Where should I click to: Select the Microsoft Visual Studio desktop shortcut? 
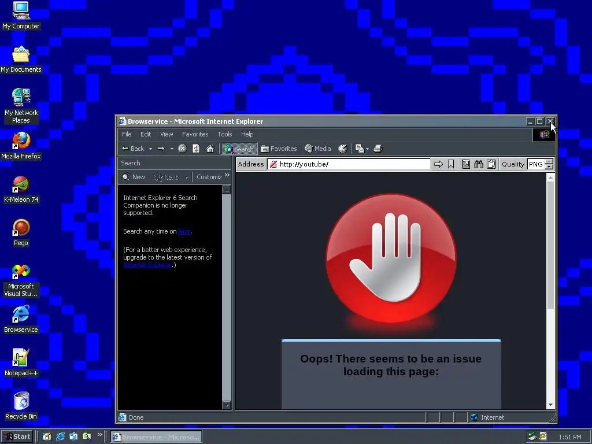[21, 280]
